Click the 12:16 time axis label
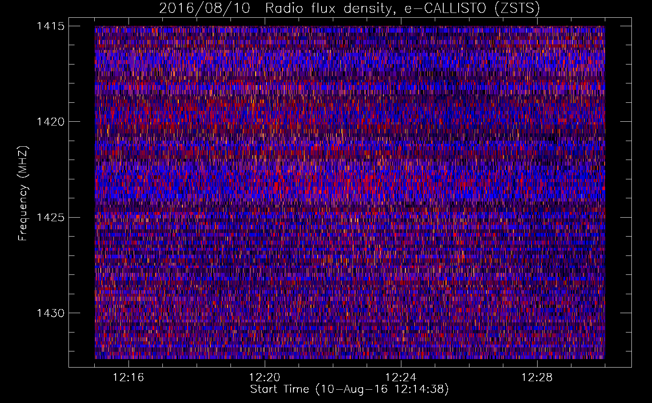Image resolution: width=652 pixels, height=403 pixels. tap(129, 378)
